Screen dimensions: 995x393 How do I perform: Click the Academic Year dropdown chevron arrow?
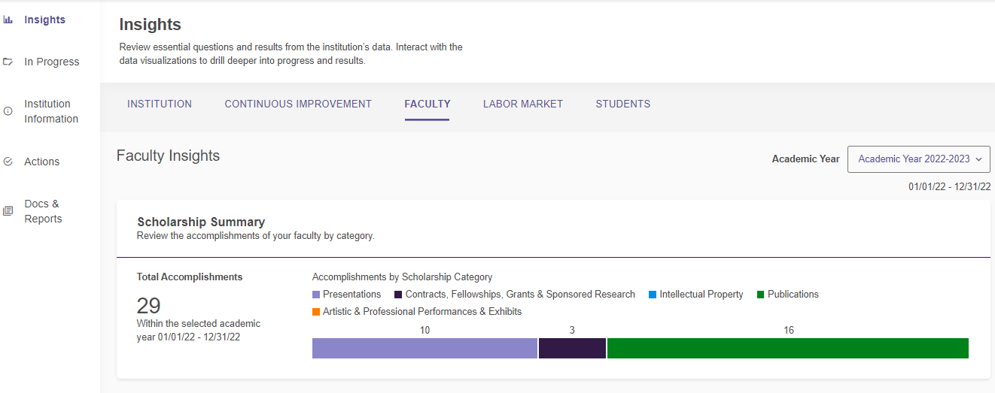[978, 159]
